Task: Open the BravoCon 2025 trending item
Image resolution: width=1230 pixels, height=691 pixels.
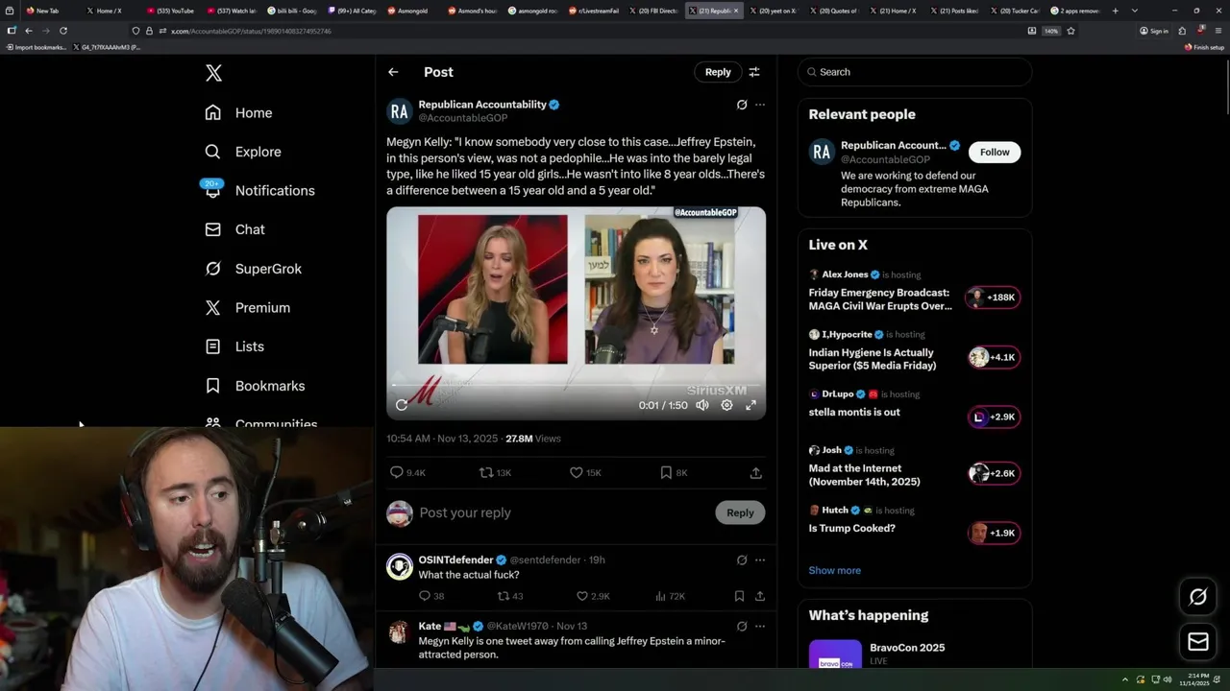Action: tap(915, 653)
